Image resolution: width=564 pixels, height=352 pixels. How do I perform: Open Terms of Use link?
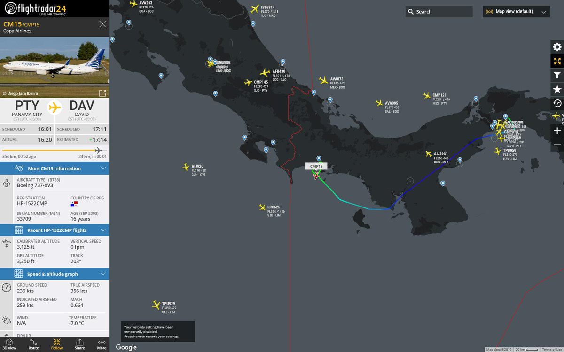coord(552,350)
